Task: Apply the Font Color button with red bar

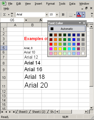Action: click(79, 15)
